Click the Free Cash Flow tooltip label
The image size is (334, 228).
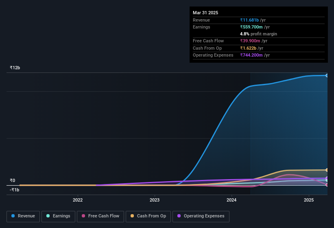coord(208,41)
